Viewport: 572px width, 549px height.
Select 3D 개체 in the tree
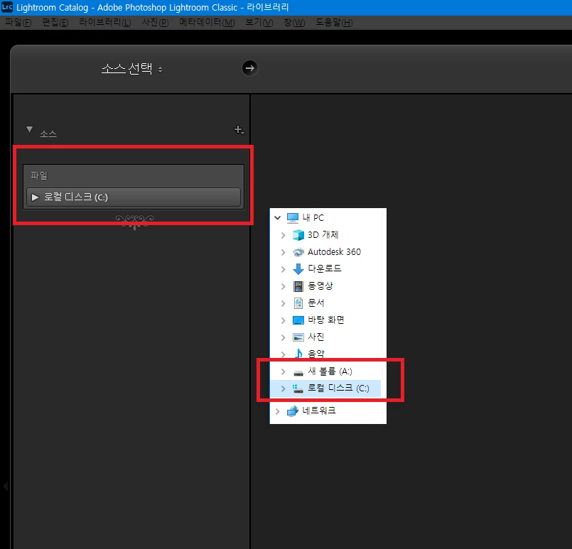(x=323, y=235)
